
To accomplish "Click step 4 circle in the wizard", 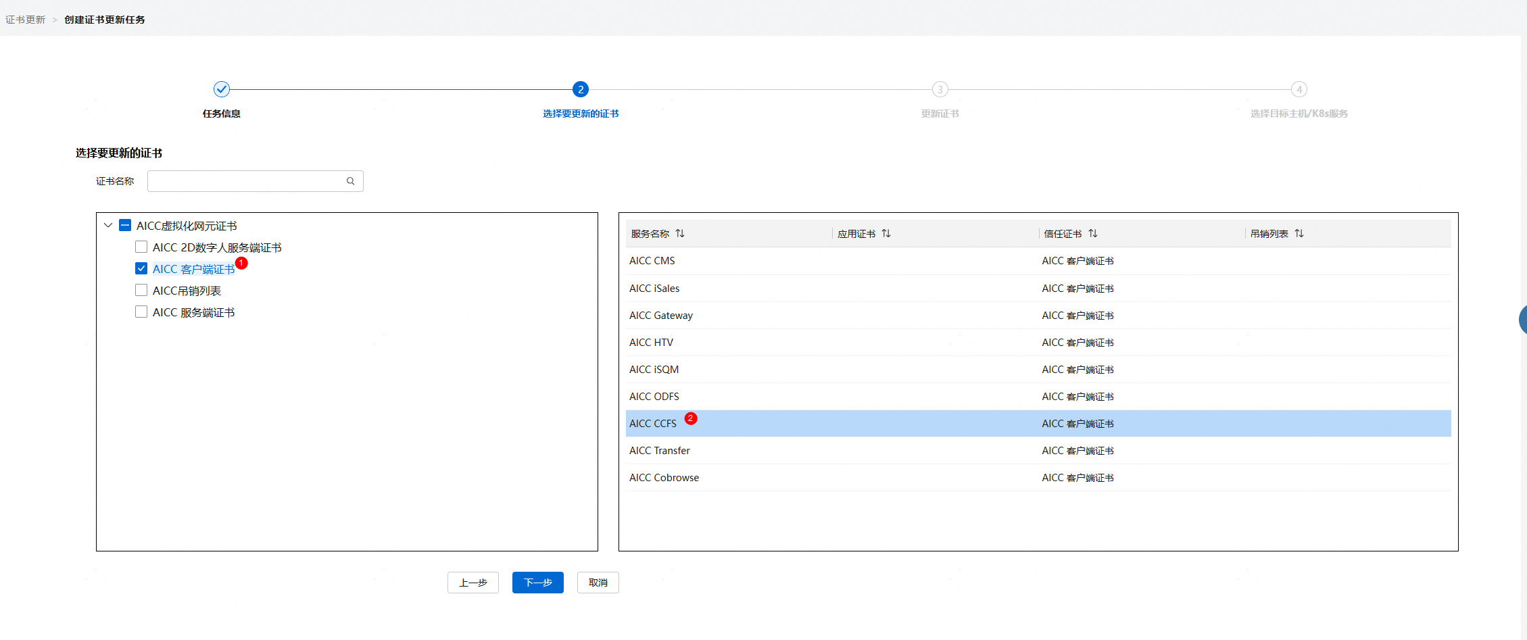I will pos(1299,89).
